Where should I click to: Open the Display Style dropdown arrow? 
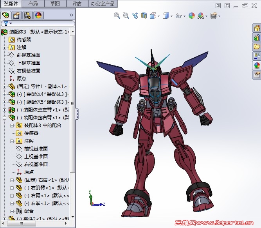(171, 16)
